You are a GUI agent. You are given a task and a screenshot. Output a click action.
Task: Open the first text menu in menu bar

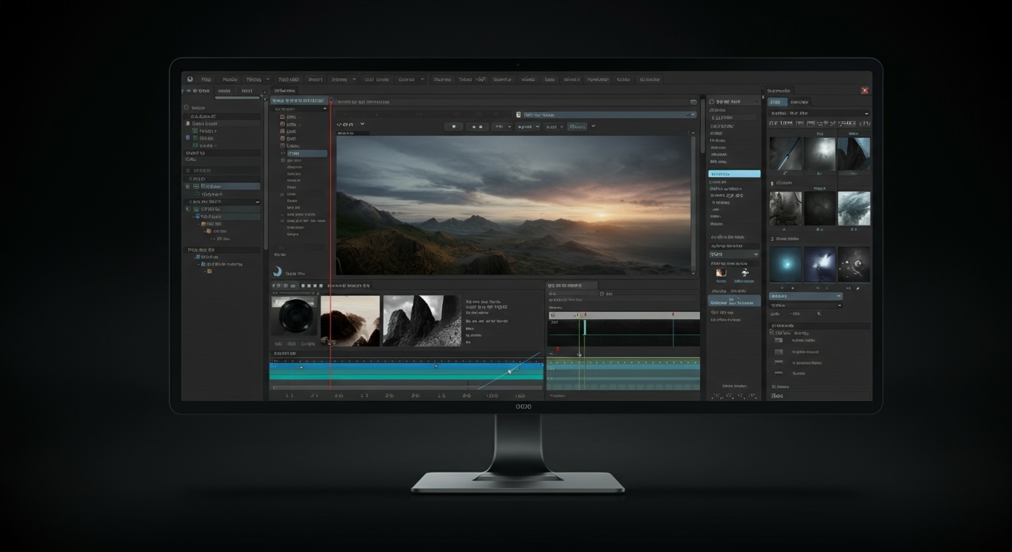tap(206, 80)
